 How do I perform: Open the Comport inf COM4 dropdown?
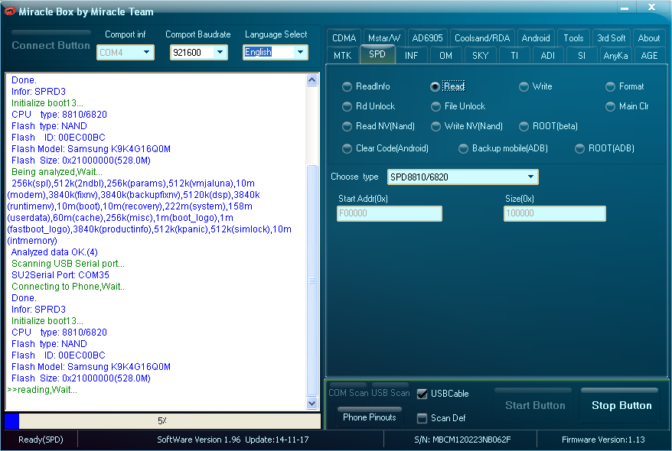point(147,53)
